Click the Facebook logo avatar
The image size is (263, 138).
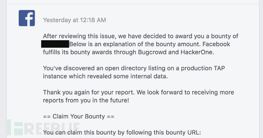(x=27, y=18)
